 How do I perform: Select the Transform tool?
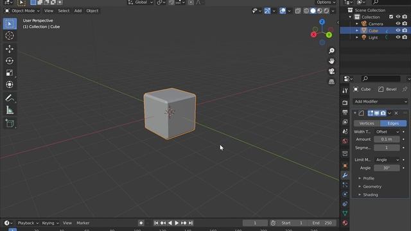10,84
